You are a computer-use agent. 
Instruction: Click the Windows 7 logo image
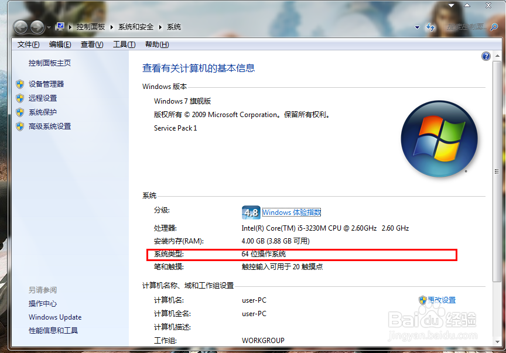439,139
